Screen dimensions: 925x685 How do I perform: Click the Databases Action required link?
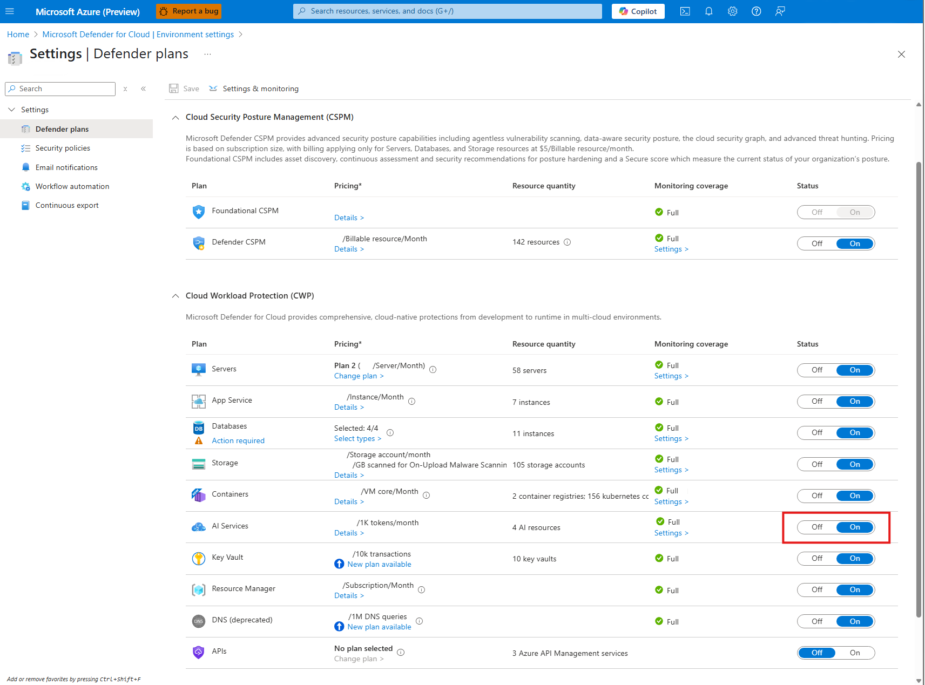point(238,440)
